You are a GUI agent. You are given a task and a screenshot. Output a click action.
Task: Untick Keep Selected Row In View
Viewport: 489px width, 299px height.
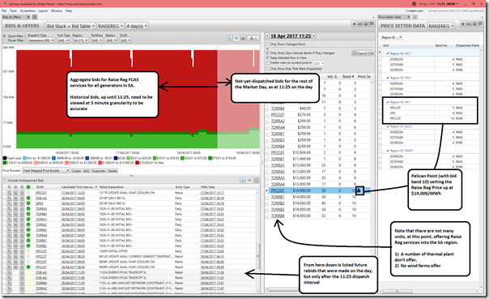tap(268, 58)
